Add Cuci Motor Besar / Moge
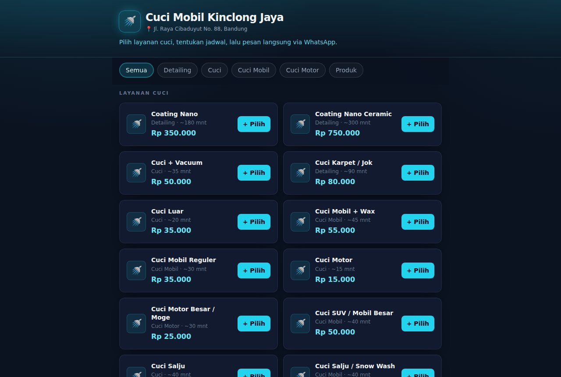The height and width of the screenshot is (377, 561). click(x=254, y=324)
